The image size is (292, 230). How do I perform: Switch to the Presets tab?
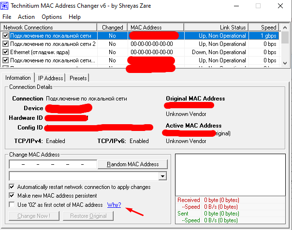pos(78,78)
